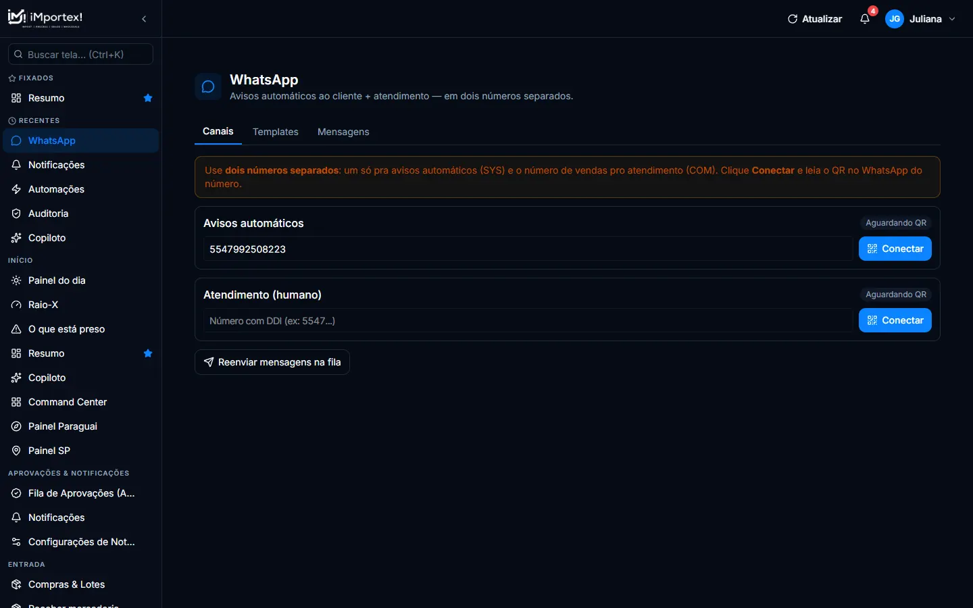Open Auditoria shield item
Viewport: 973px width, 608px height.
80,213
